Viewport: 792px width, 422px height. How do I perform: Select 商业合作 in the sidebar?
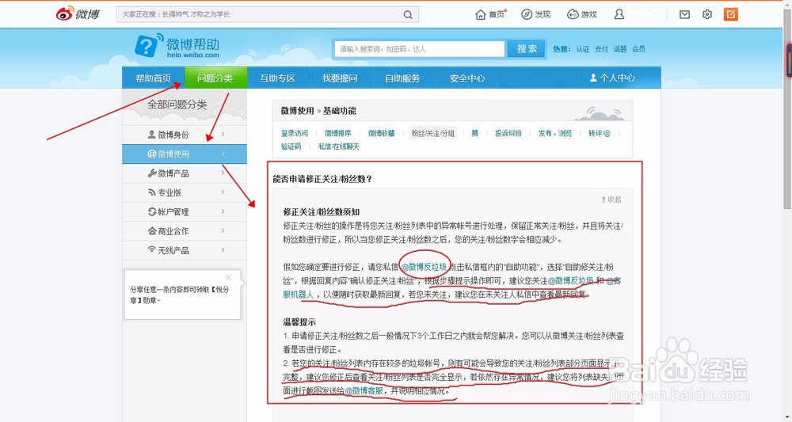click(x=185, y=230)
